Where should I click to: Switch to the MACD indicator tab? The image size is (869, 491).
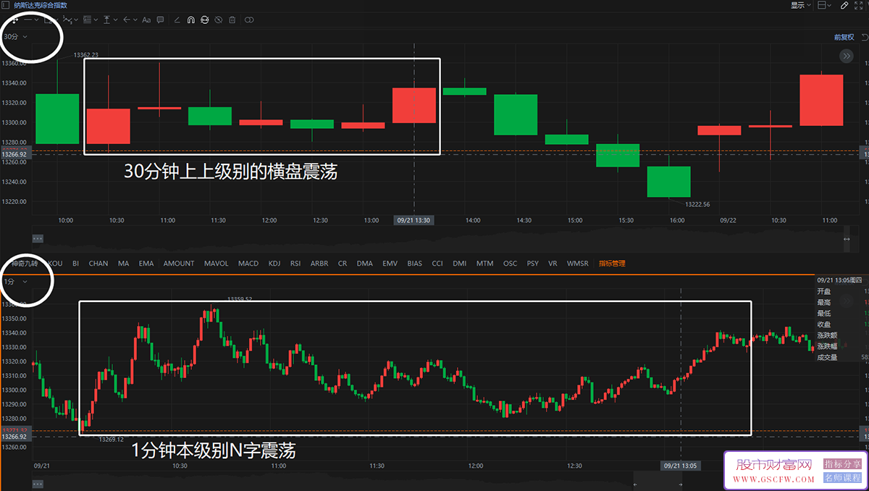point(248,264)
